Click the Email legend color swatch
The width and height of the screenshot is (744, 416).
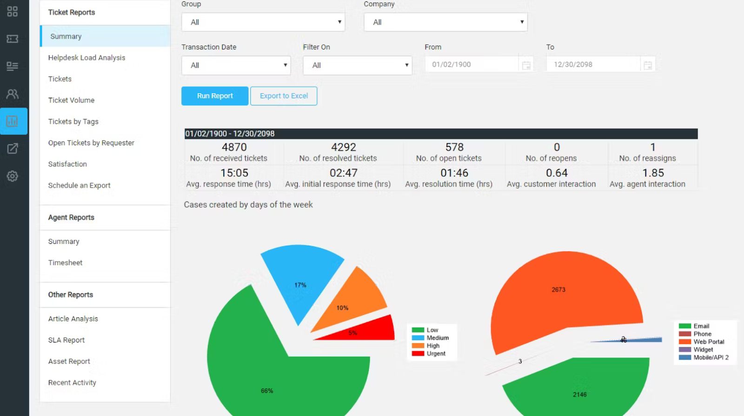tap(685, 326)
